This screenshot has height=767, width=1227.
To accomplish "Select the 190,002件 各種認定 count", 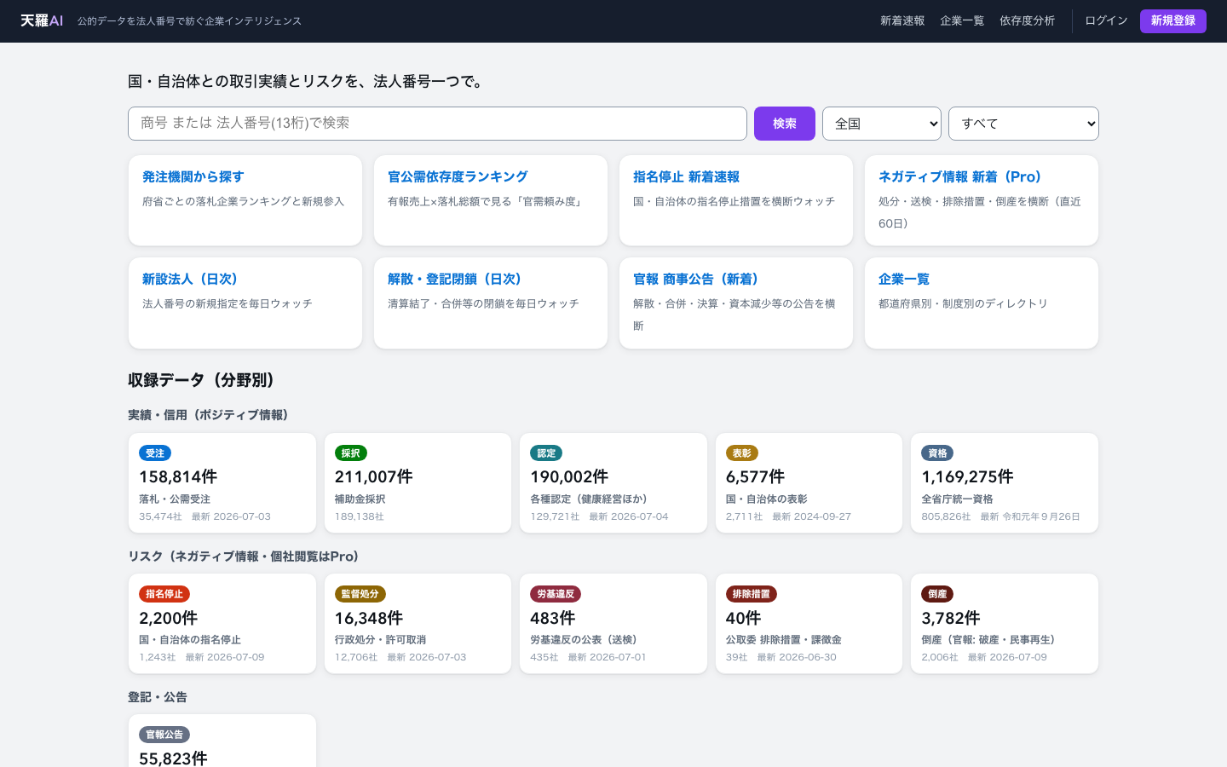I will 569,477.
